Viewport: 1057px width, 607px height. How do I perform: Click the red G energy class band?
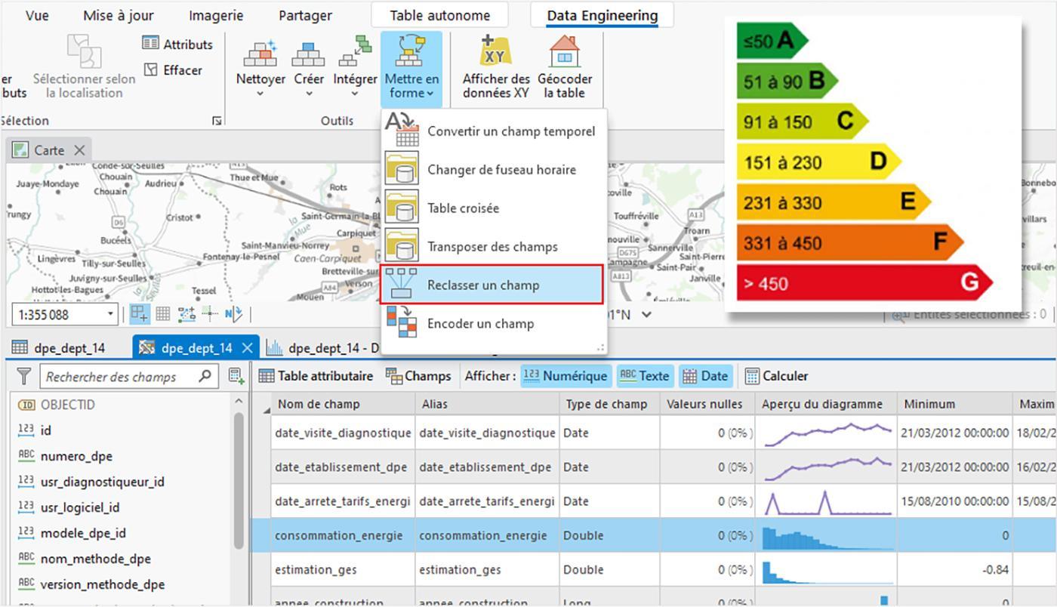point(864,283)
